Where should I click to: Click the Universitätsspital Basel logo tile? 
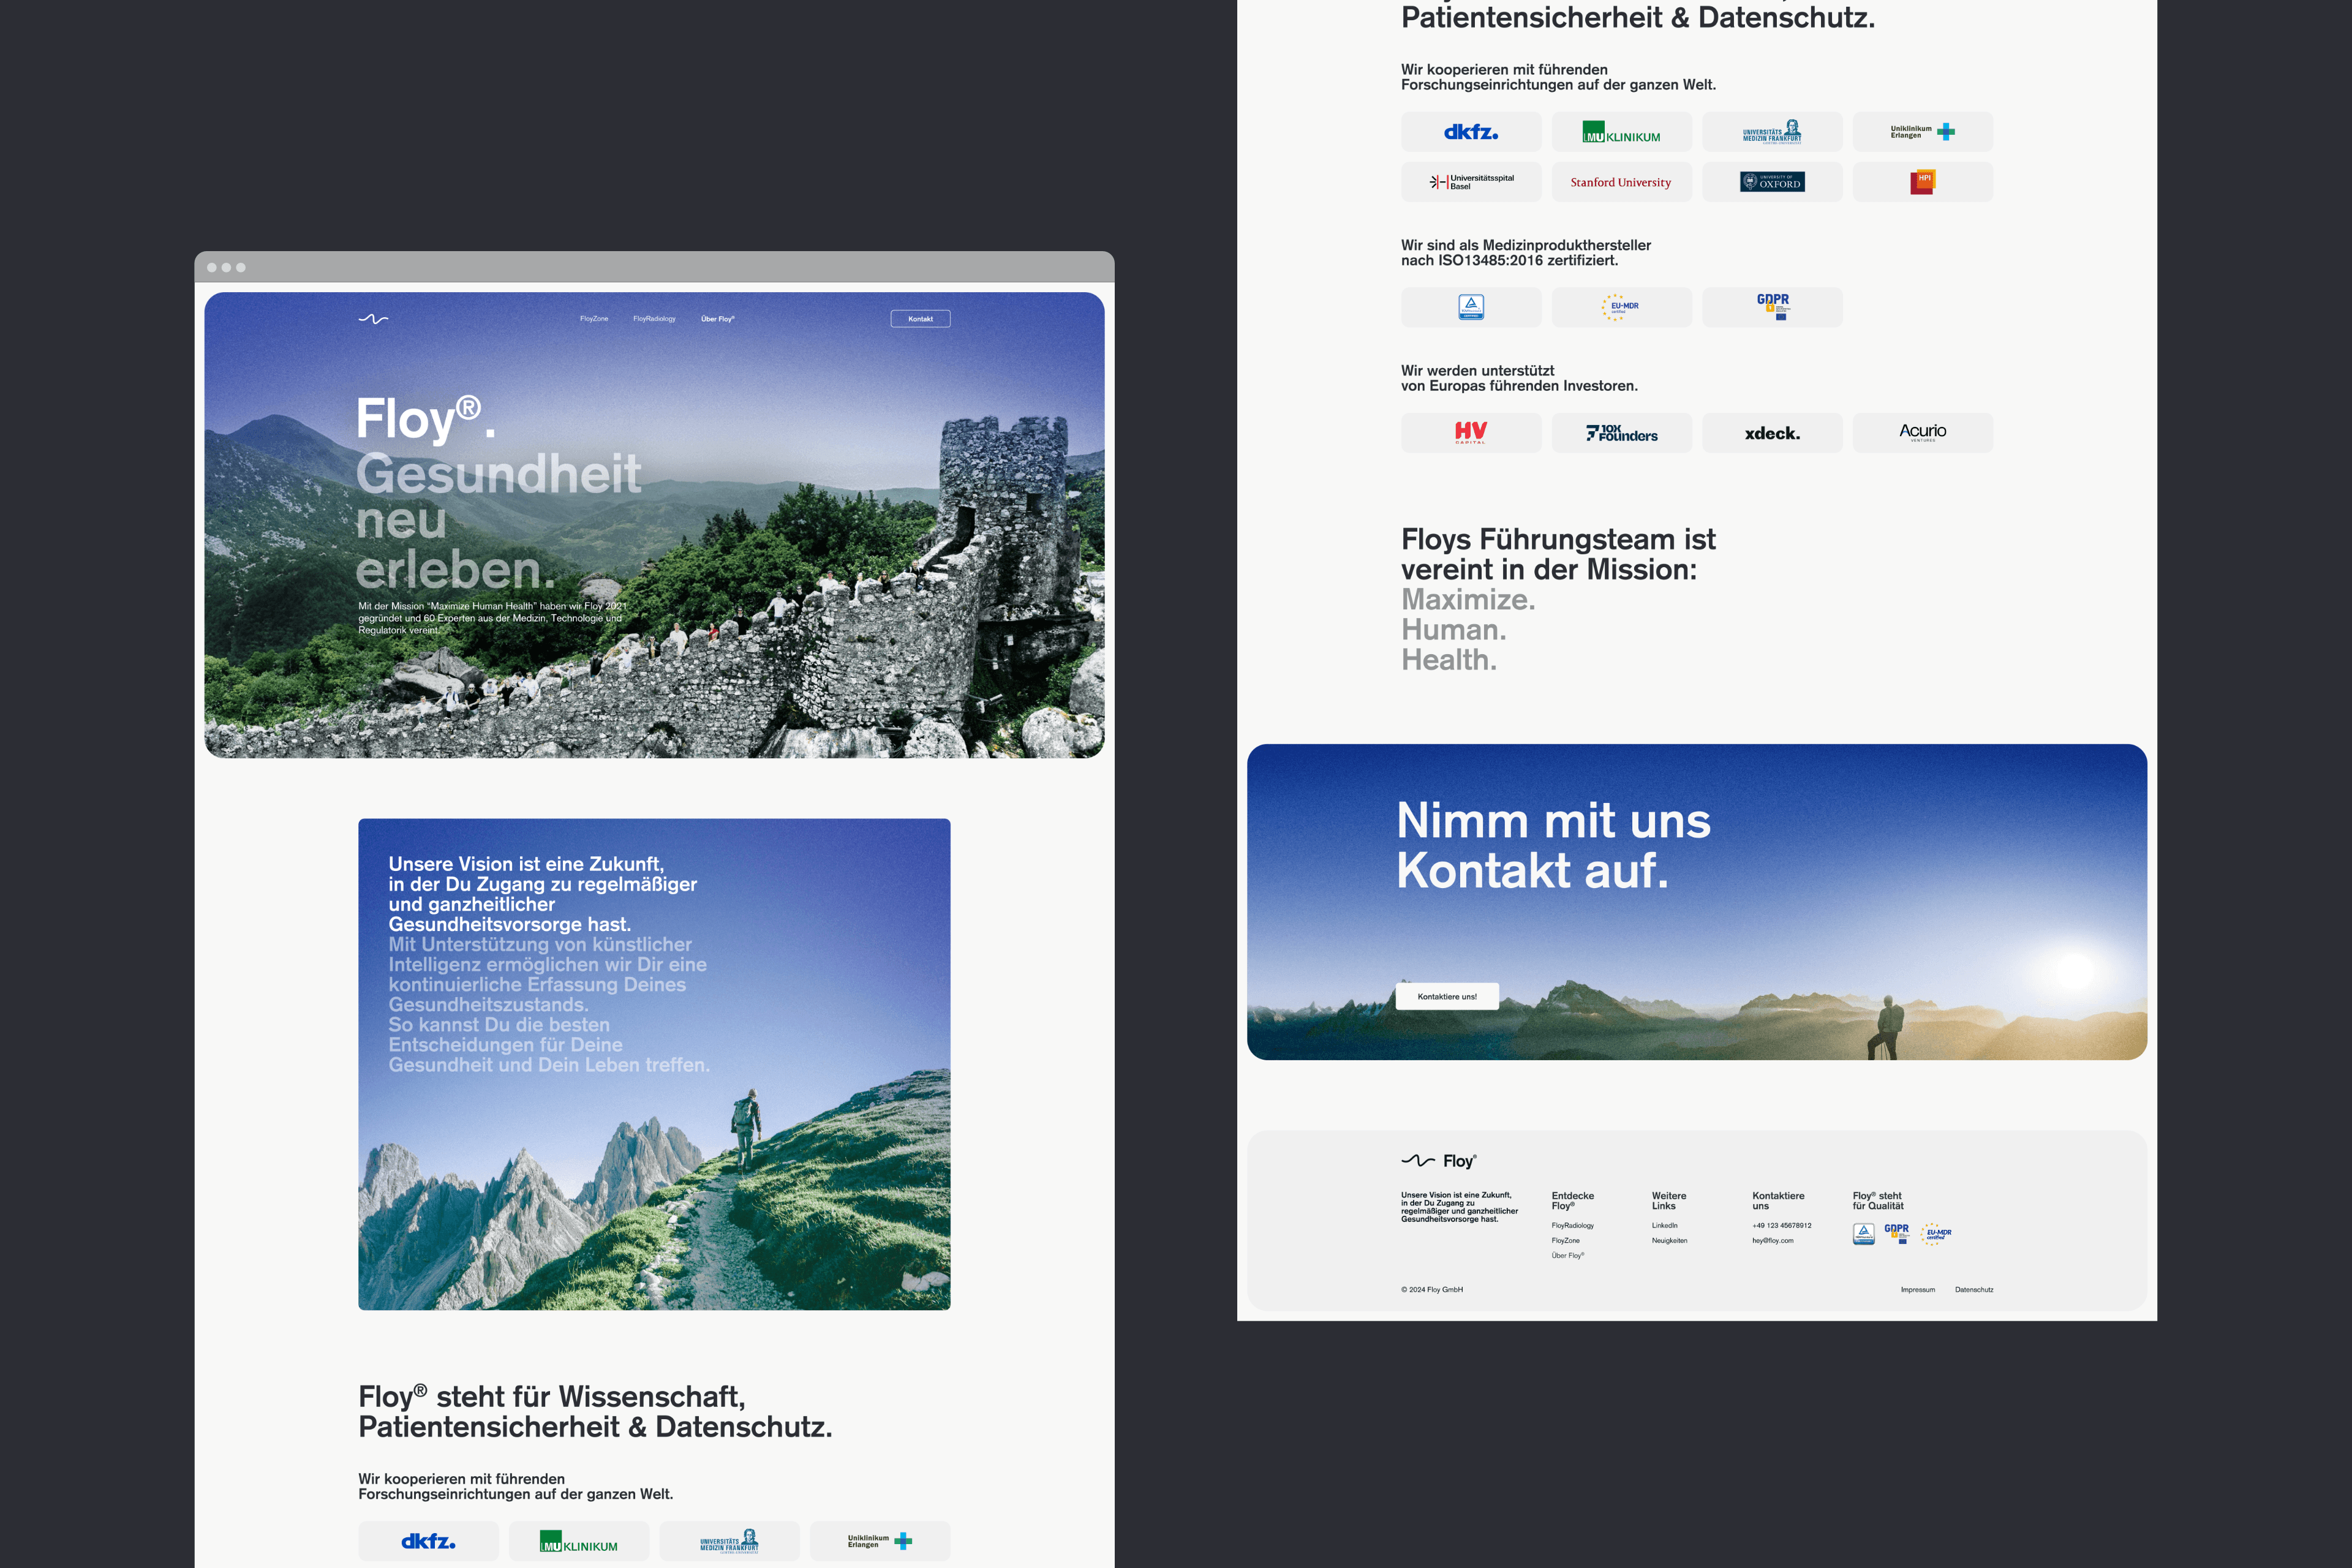1471,182
